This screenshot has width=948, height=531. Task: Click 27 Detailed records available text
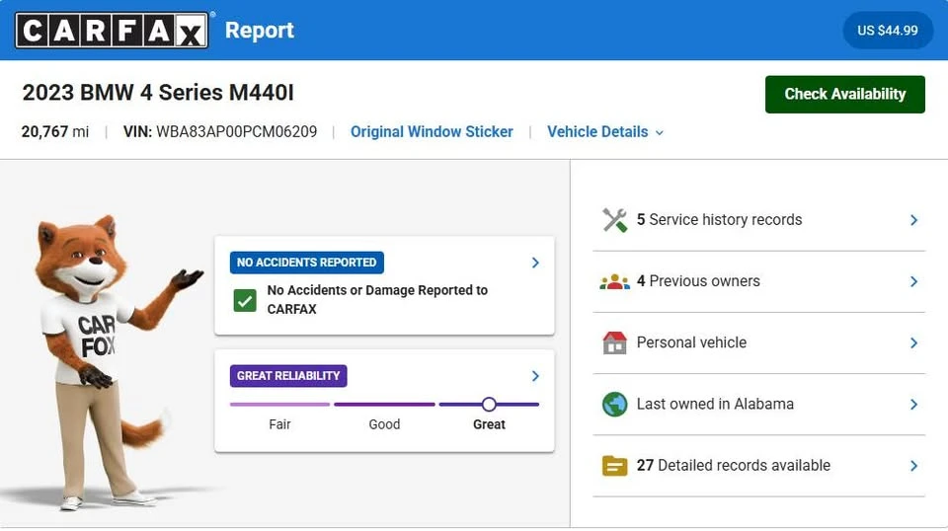coord(734,465)
